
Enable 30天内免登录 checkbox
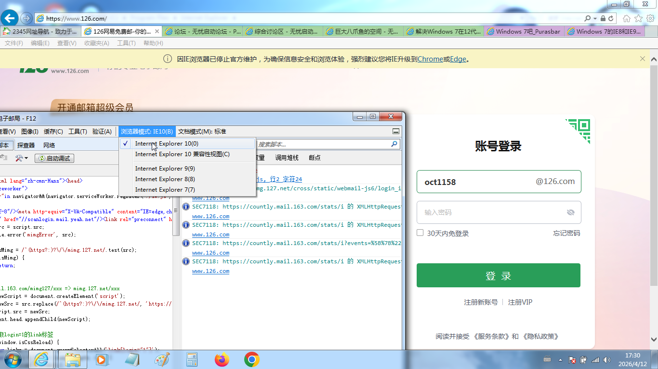(x=420, y=233)
